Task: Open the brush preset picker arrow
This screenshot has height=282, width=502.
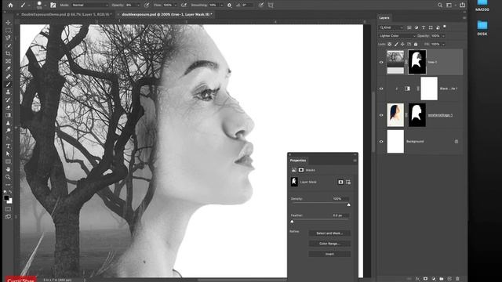Action: (x=45, y=5)
